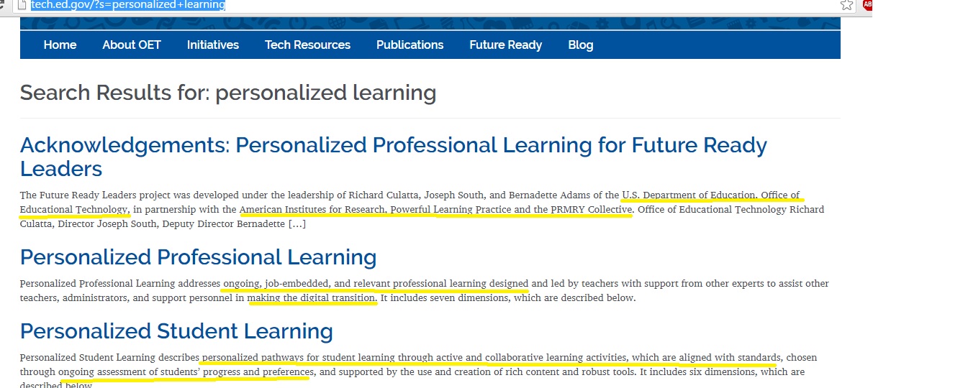Select Initiatives in the navigation bar

[x=213, y=45]
